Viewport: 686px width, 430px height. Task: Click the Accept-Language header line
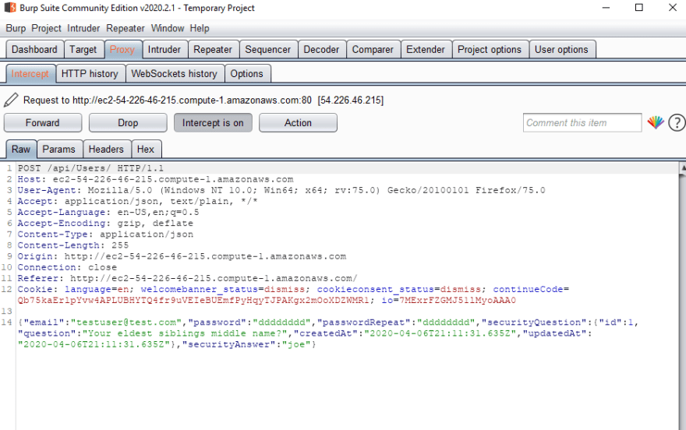tap(108, 212)
